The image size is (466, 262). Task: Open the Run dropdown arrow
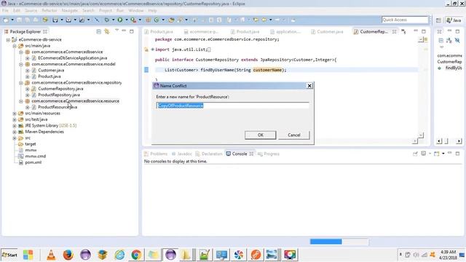[x=126, y=20]
